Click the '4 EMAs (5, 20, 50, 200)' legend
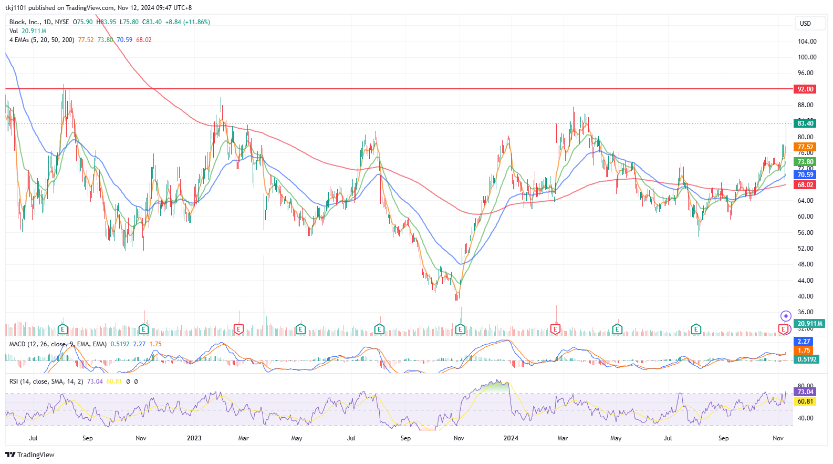The height and width of the screenshot is (464, 833). click(42, 40)
